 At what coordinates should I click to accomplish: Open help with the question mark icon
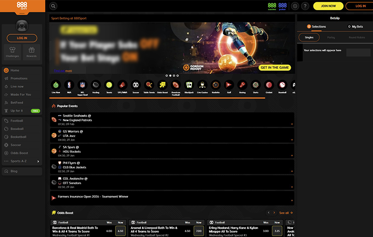tap(305, 6)
